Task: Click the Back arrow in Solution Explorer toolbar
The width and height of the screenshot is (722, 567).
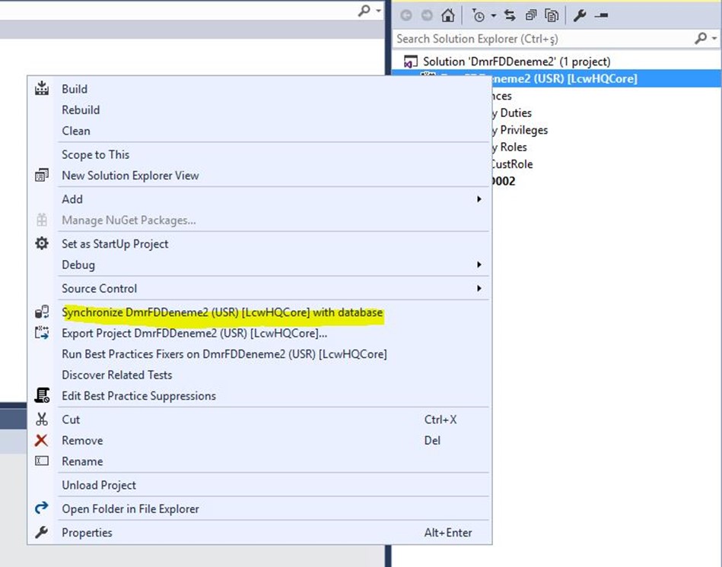Action: click(406, 15)
